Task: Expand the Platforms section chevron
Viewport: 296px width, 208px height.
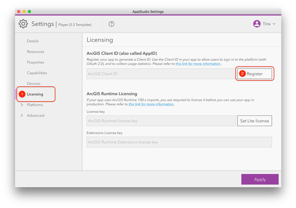Action: tap(22, 105)
